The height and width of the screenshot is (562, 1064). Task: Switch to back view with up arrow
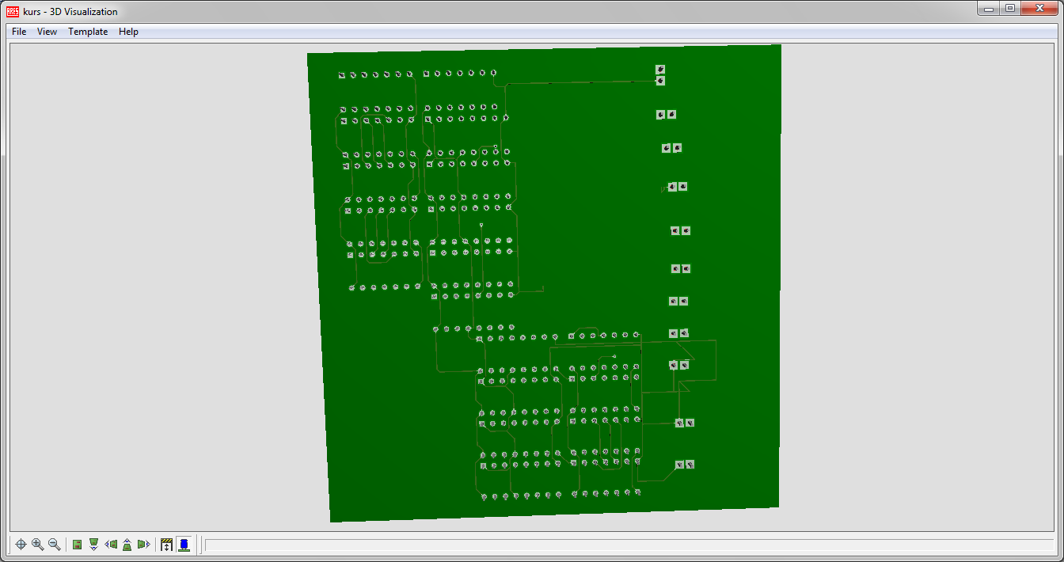pyautogui.click(x=127, y=545)
